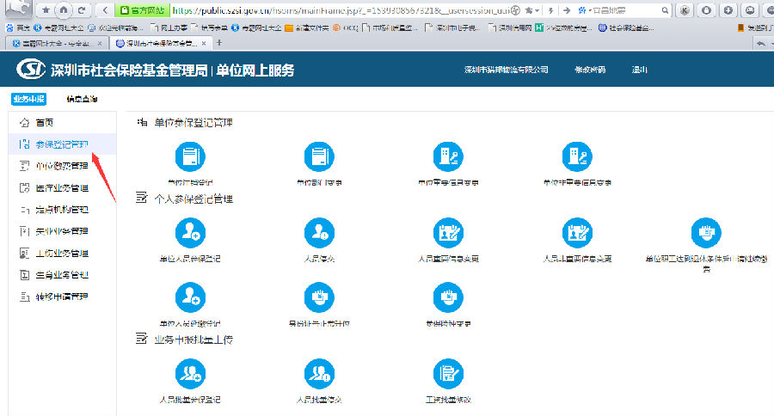
Task: Select 首页 in the left sidebar
Action: pos(44,122)
